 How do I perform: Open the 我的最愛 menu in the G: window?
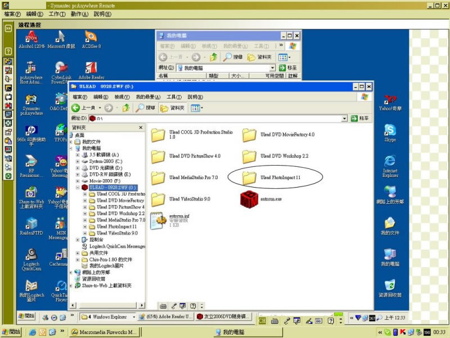[148, 97]
